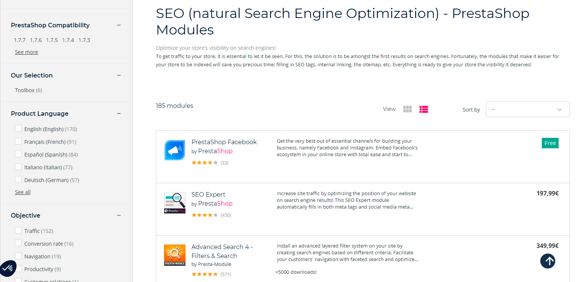Click the round checkmark badge icon
The width and height of the screenshot is (580, 282).
coord(8,268)
